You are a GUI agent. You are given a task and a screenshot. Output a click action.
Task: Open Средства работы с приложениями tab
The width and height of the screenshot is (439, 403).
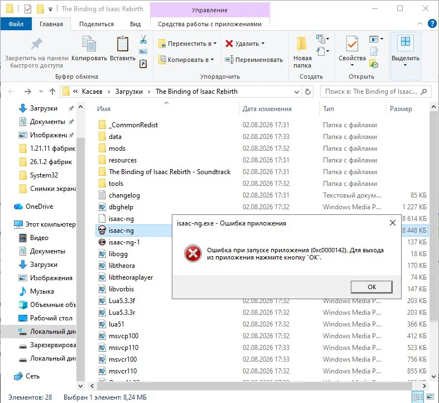tap(210, 24)
